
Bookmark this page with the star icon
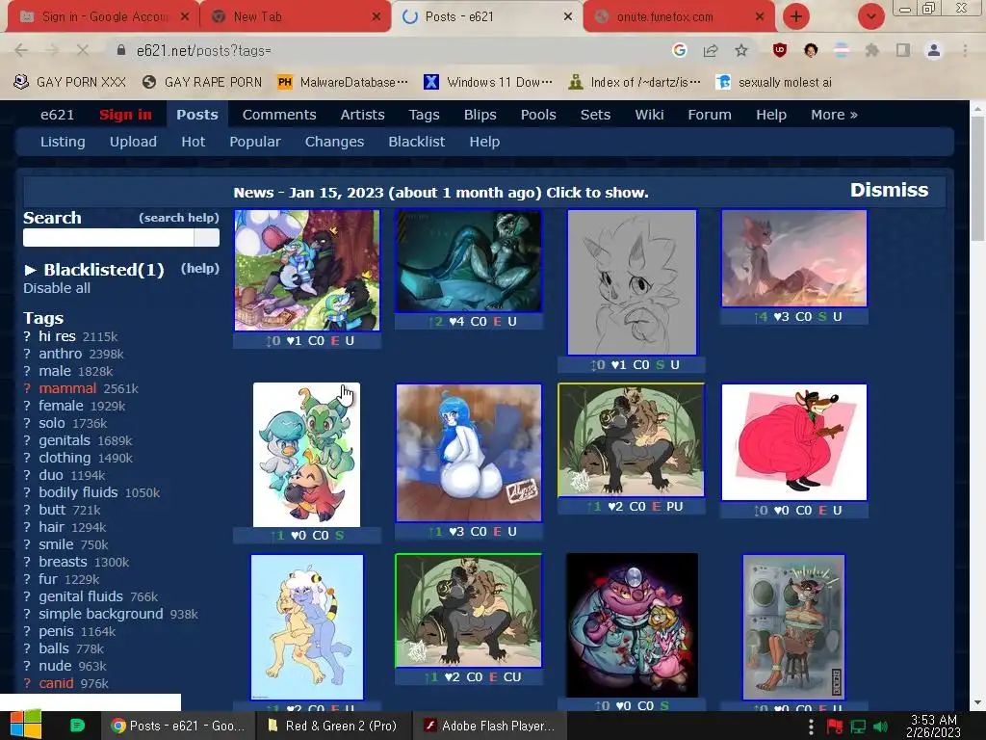click(741, 50)
